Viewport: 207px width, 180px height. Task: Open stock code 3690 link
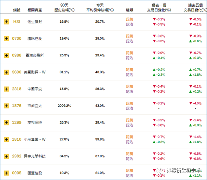click(x=17, y=72)
